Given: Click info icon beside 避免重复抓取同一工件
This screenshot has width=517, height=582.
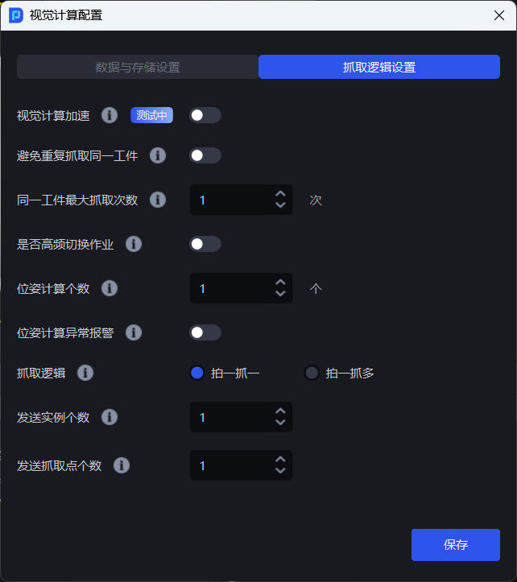Looking at the screenshot, I should coord(158,155).
